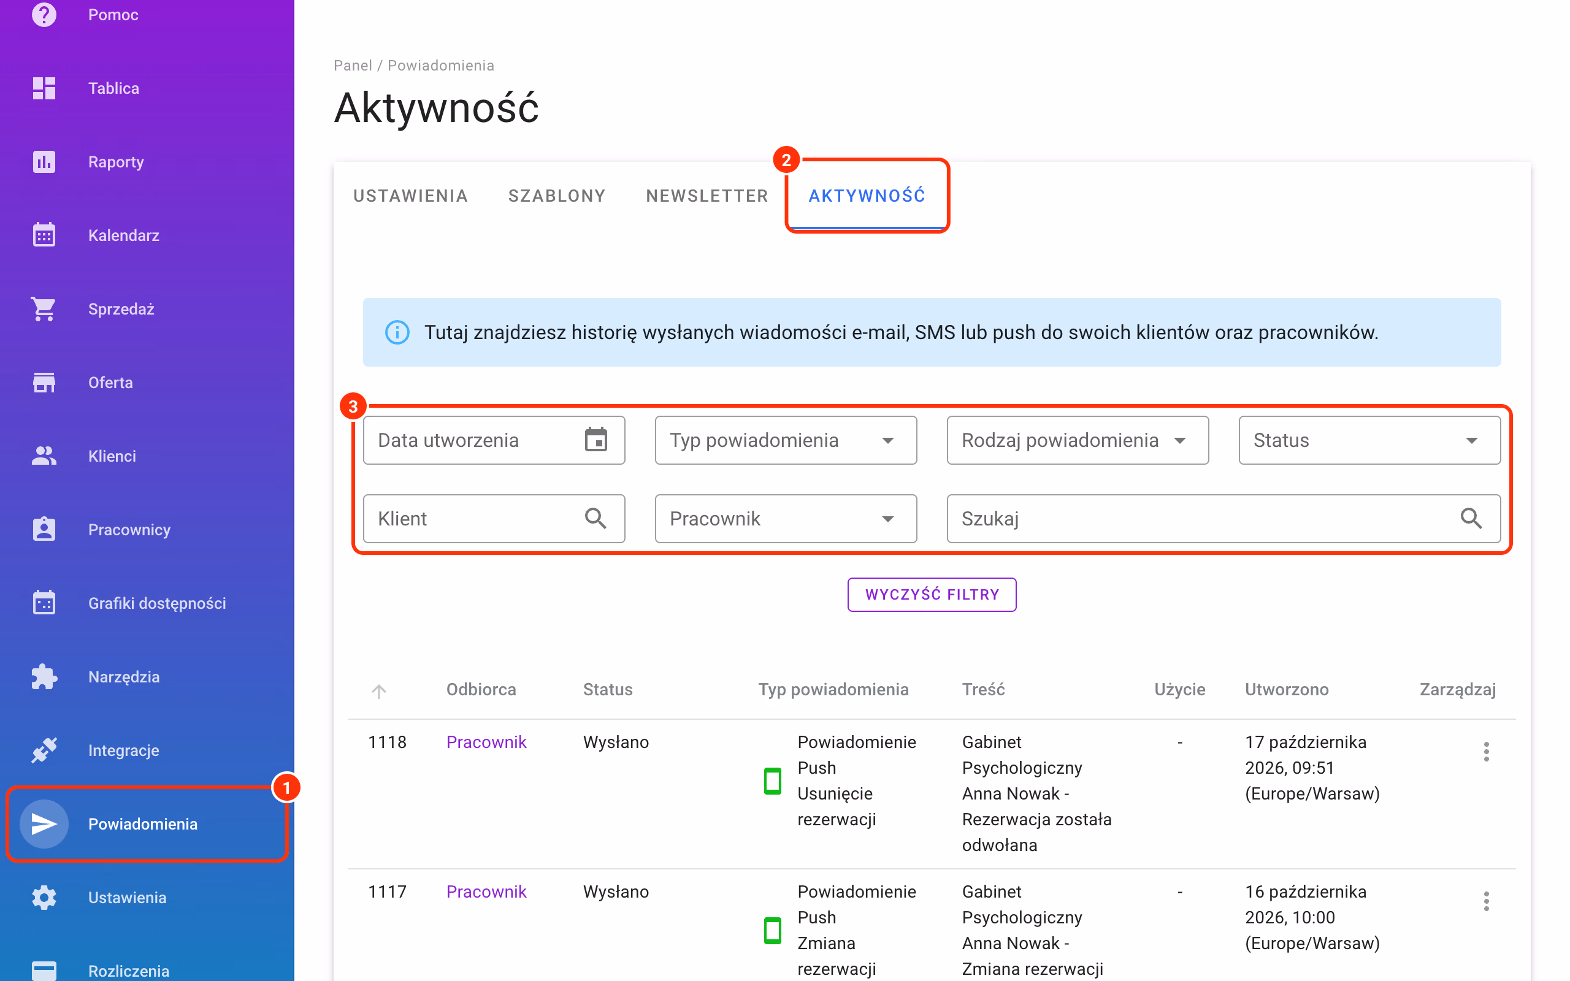This screenshot has width=1570, height=981.
Task: Open calendar picker in Data utworzenia
Action: [595, 440]
